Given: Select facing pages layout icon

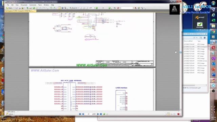Looking at the screenshot, I should pyautogui.click(x=171, y=114).
